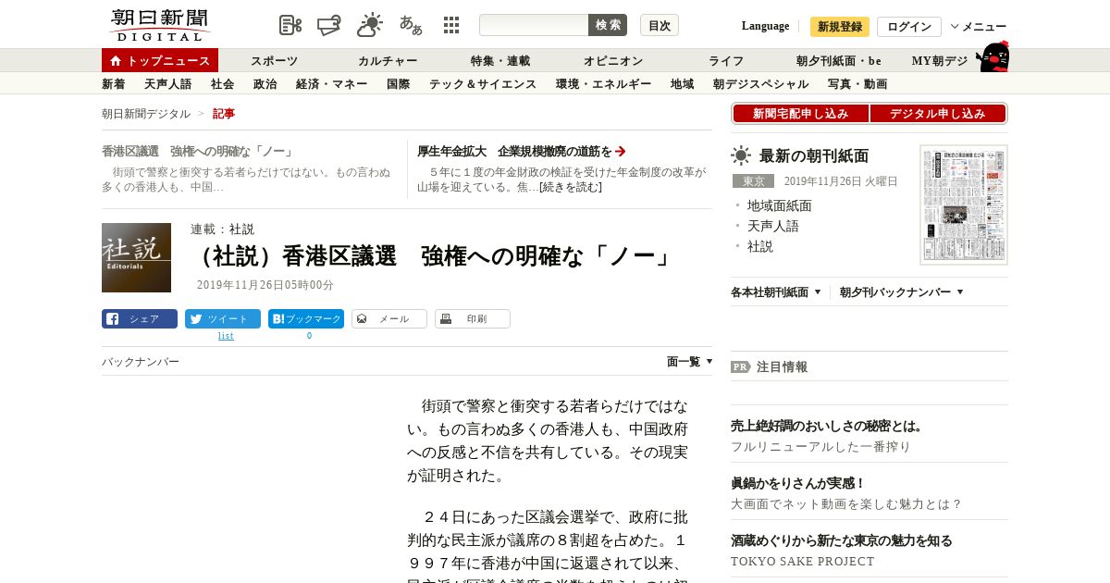Viewport: 1110px width, 583px height.
Task: Select the MY朝デジ tab
Action: pos(940,61)
